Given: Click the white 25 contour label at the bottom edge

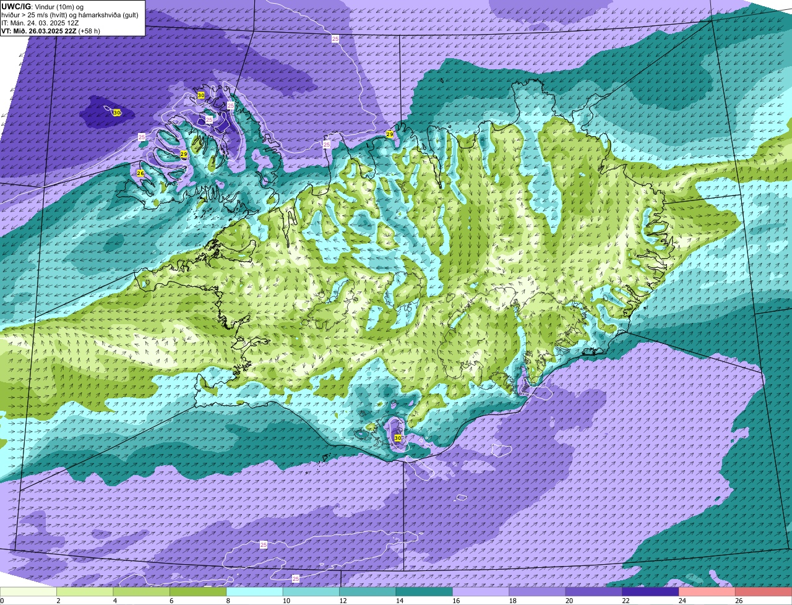Looking at the screenshot, I should [x=295, y=578].
